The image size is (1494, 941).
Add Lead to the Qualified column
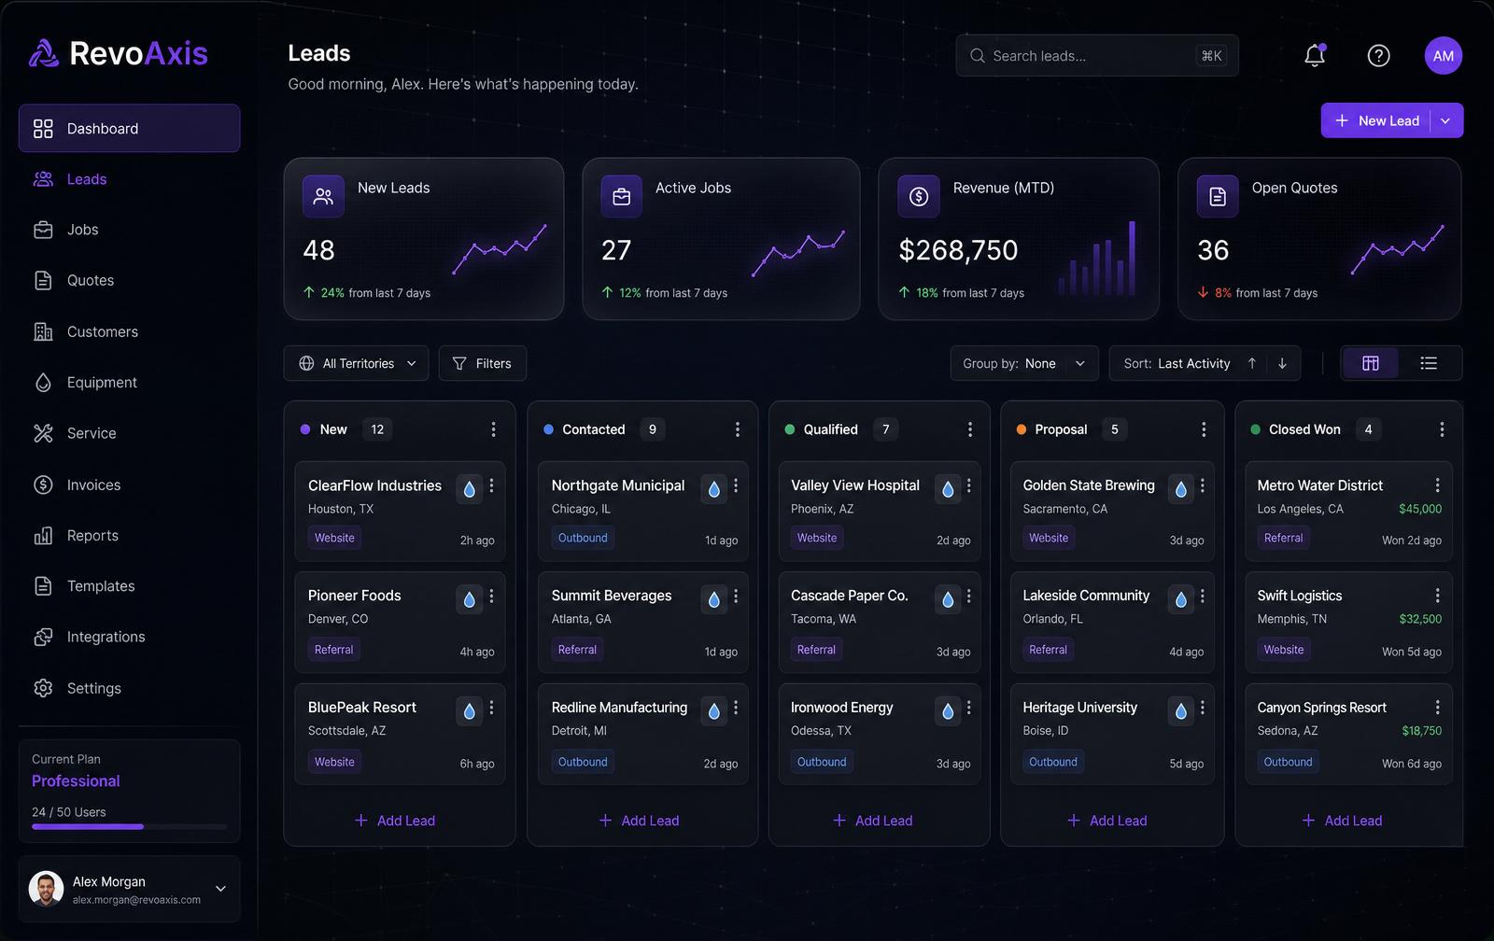[872, 821]
